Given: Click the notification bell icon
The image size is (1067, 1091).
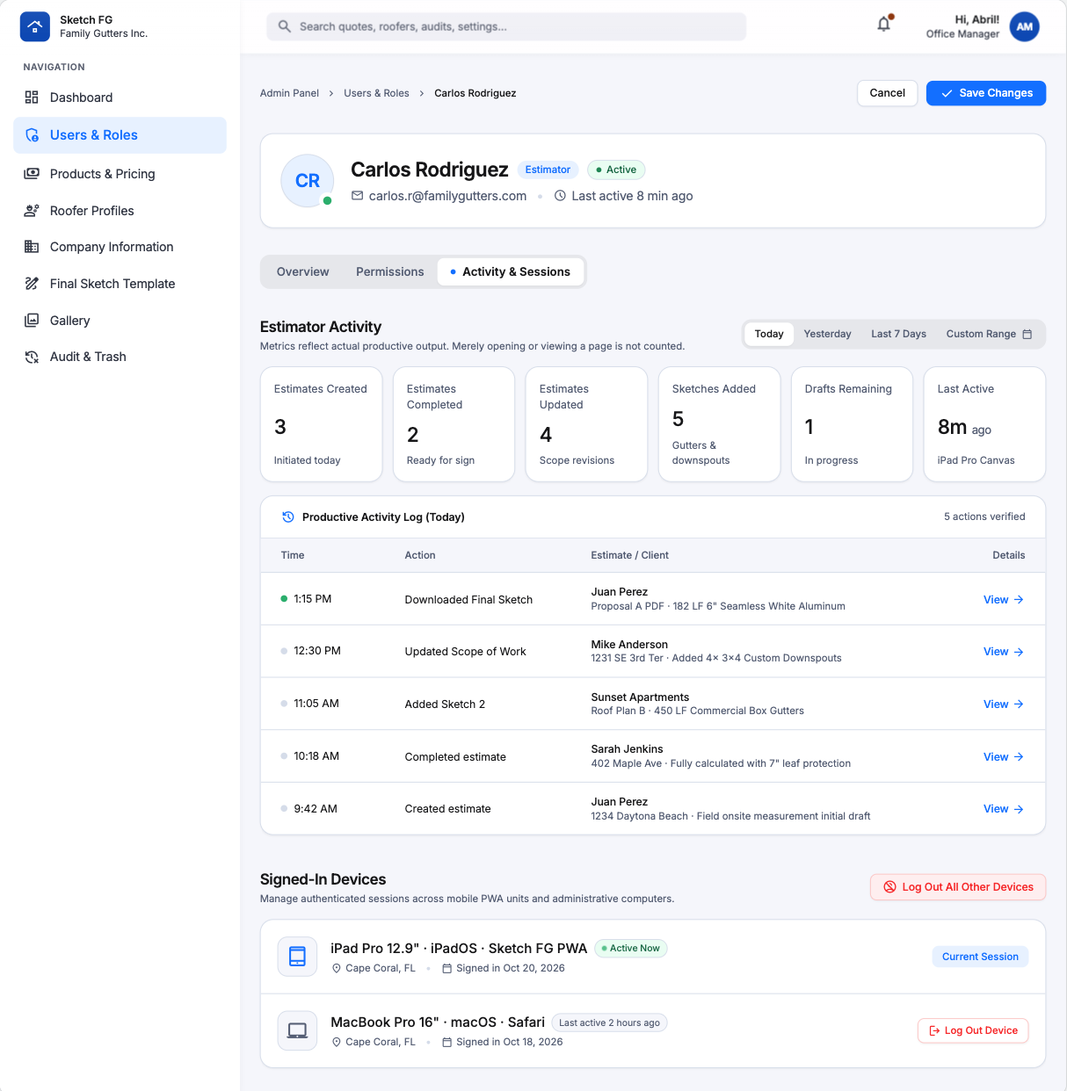Looking at the screenshot, I should point(884,25).
